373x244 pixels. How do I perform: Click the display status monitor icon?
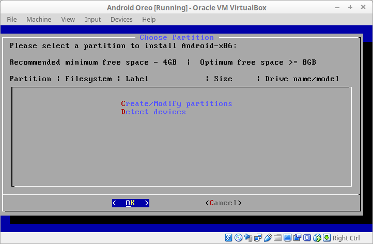[x=287, y=238]
